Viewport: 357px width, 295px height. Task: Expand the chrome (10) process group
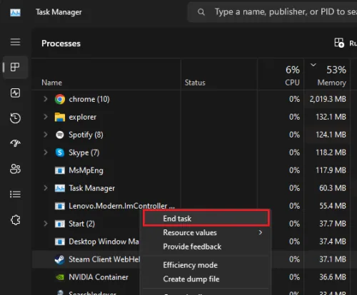point(46,99)
